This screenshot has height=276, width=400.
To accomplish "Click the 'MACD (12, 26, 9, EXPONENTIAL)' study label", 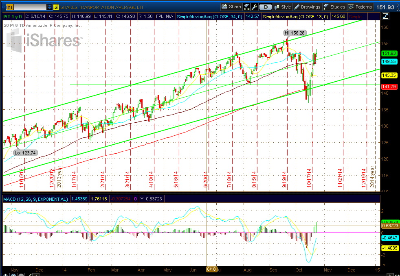I will [x=35, y=199].
